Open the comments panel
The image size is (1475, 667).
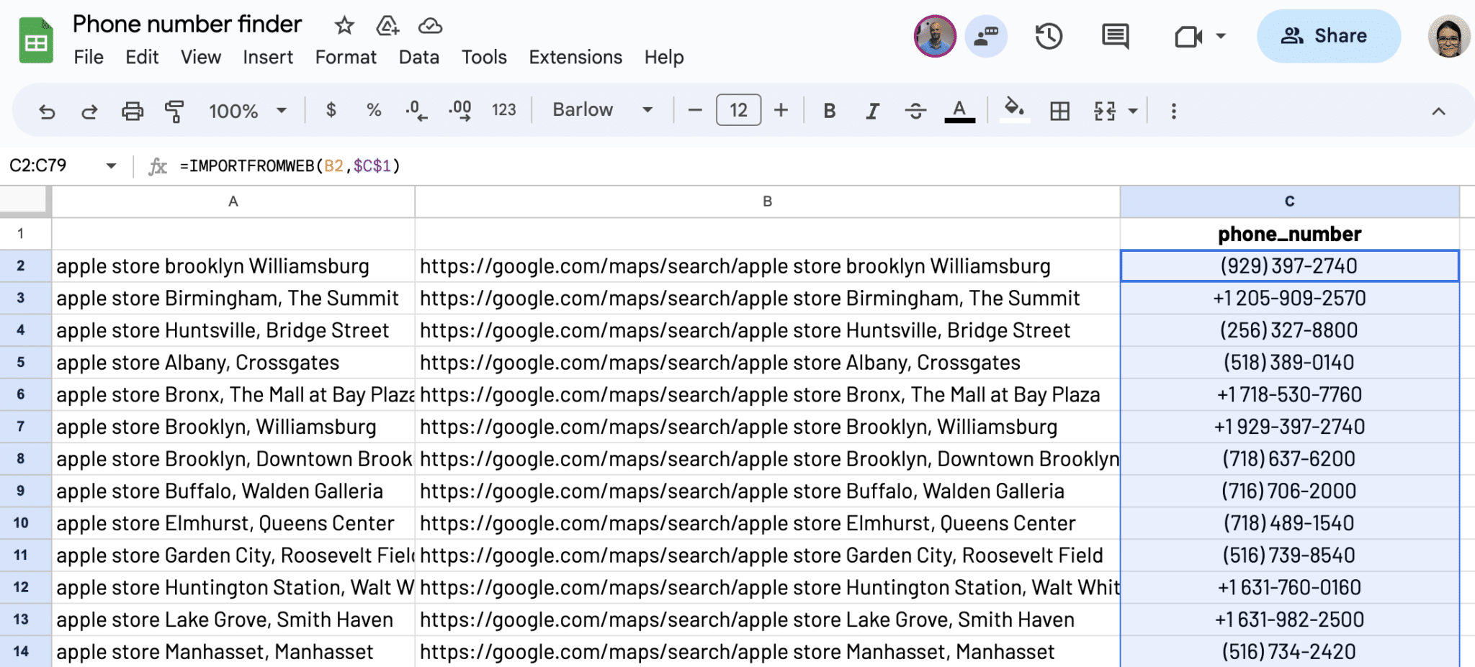coord(1113,35)
